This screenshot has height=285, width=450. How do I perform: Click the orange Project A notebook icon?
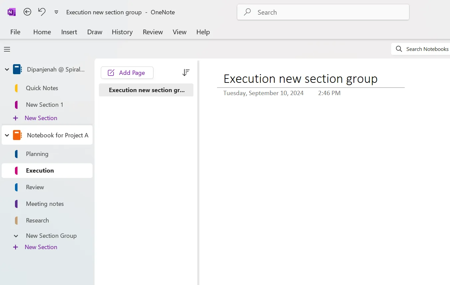pyautogui.click(x=17, y=135)
